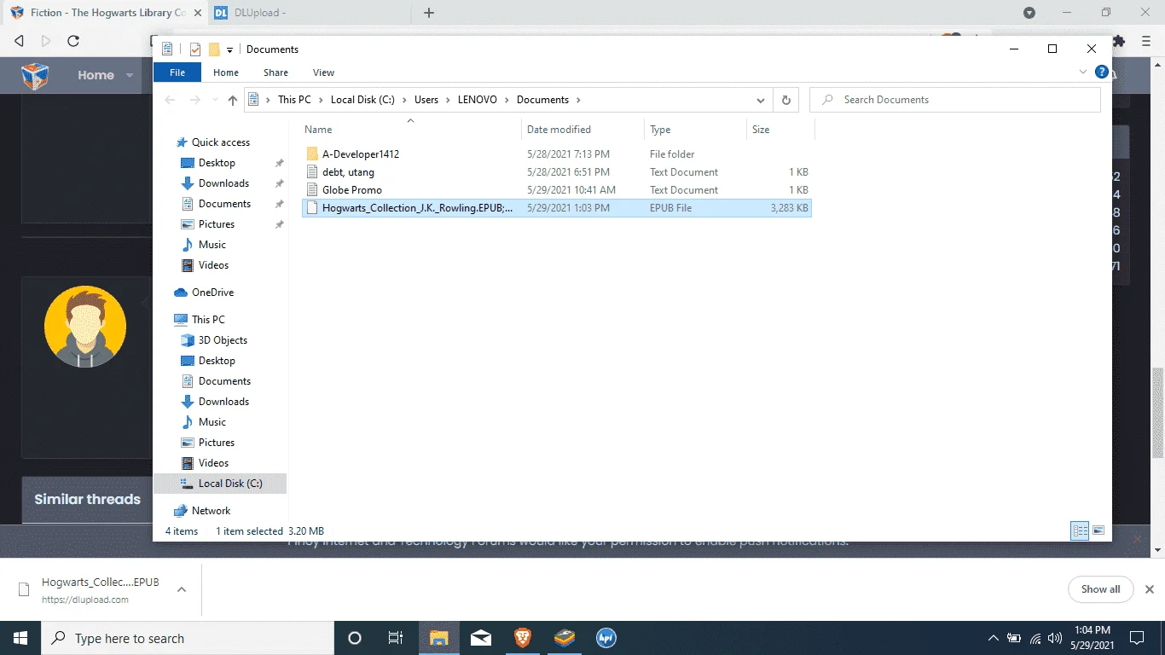The height and width of the screenshot is (655, 1165).
Task: Click Show all downloads
Action: tap(1100, 589)
